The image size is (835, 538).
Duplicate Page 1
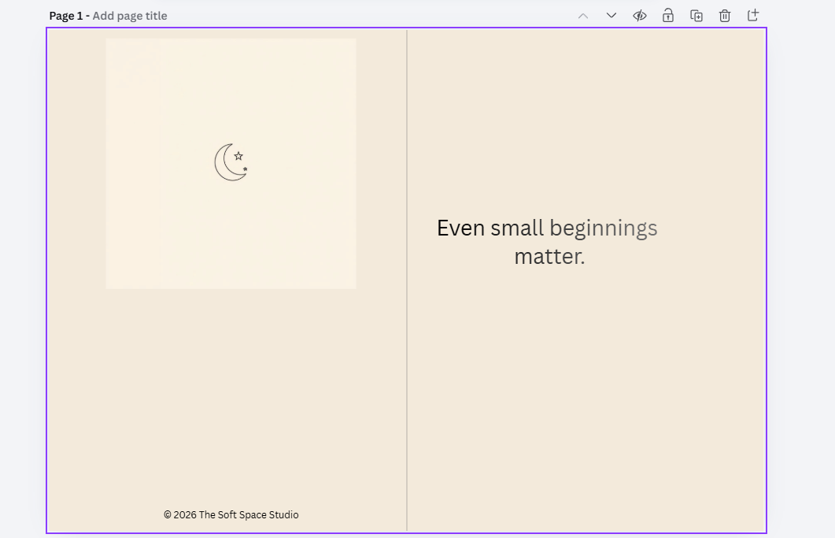(x=696, y=15)
